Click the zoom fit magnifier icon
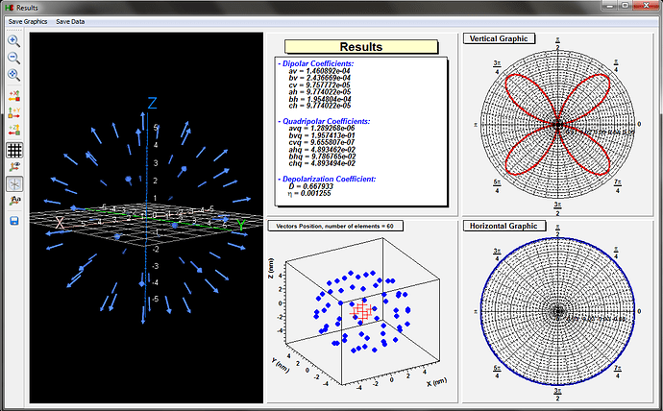This screenshot has width=663, height=411. [14, 75]
